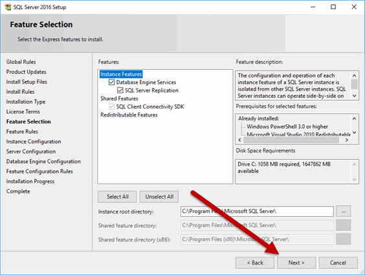The width and height of the screenshot is (365, 275).
Task: Click the Shared feature directory (x86) field
Action: pyautogui.click(x=257, y=239)
